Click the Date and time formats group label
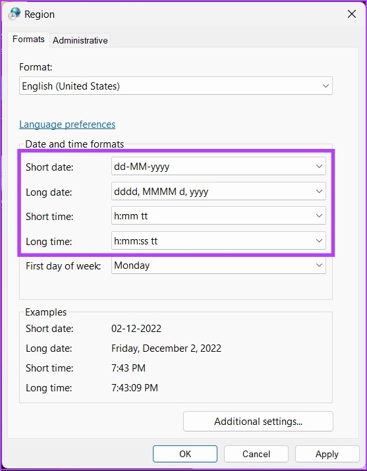The height and width of the screenshot is (471, 367). tap(74, 144)
